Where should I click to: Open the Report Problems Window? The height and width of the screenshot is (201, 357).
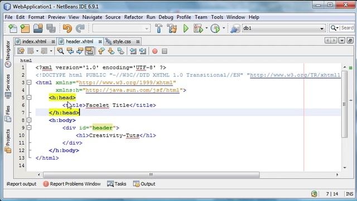pos(72,184)
